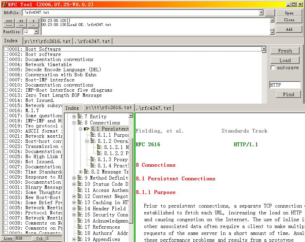Click the node icon beside 14 Header Field

[80, 209]
